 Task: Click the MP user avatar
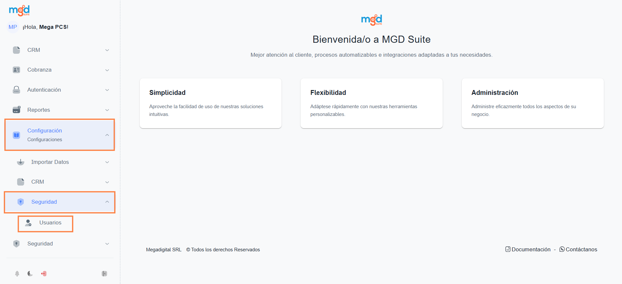point(13,27)
